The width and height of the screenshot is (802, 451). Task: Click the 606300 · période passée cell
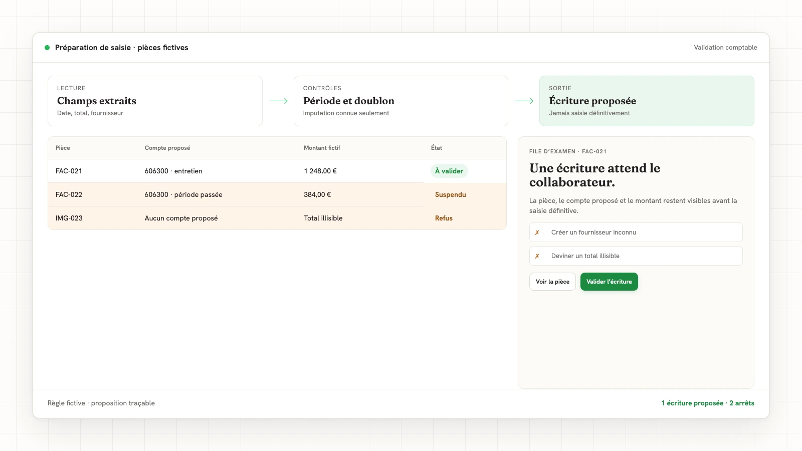coord(183,194)
